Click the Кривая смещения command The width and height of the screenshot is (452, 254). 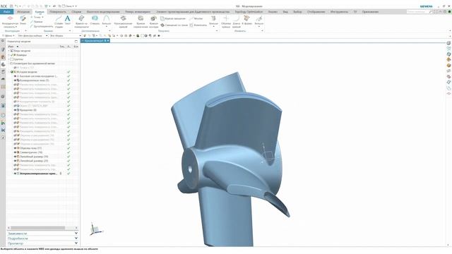point(173,18)
